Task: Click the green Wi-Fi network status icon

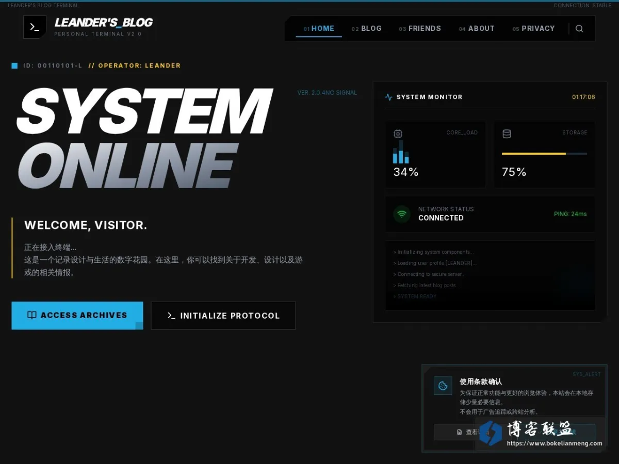Action: click(402, 214)
